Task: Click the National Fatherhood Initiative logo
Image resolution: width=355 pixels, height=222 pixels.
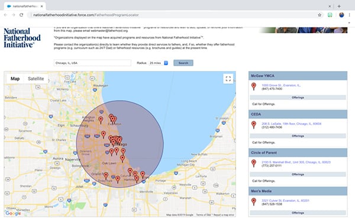Action: pos(22,38)
